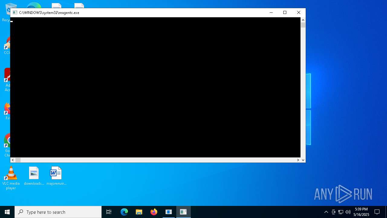Open the clock showing 5:39 PM
The height and width of the screenshot is (218, 387).
361,212
